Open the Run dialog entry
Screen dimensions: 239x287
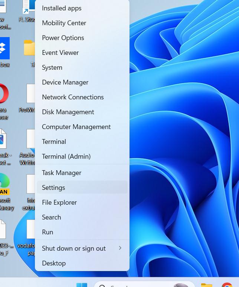82,232
